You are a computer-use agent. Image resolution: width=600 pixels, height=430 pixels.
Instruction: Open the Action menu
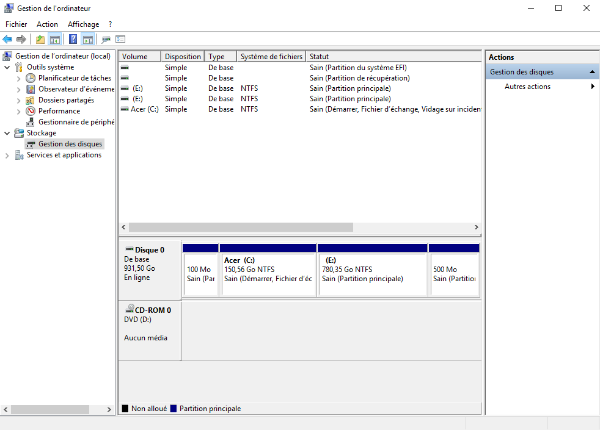pyautogui.click(x=47, y=24)
